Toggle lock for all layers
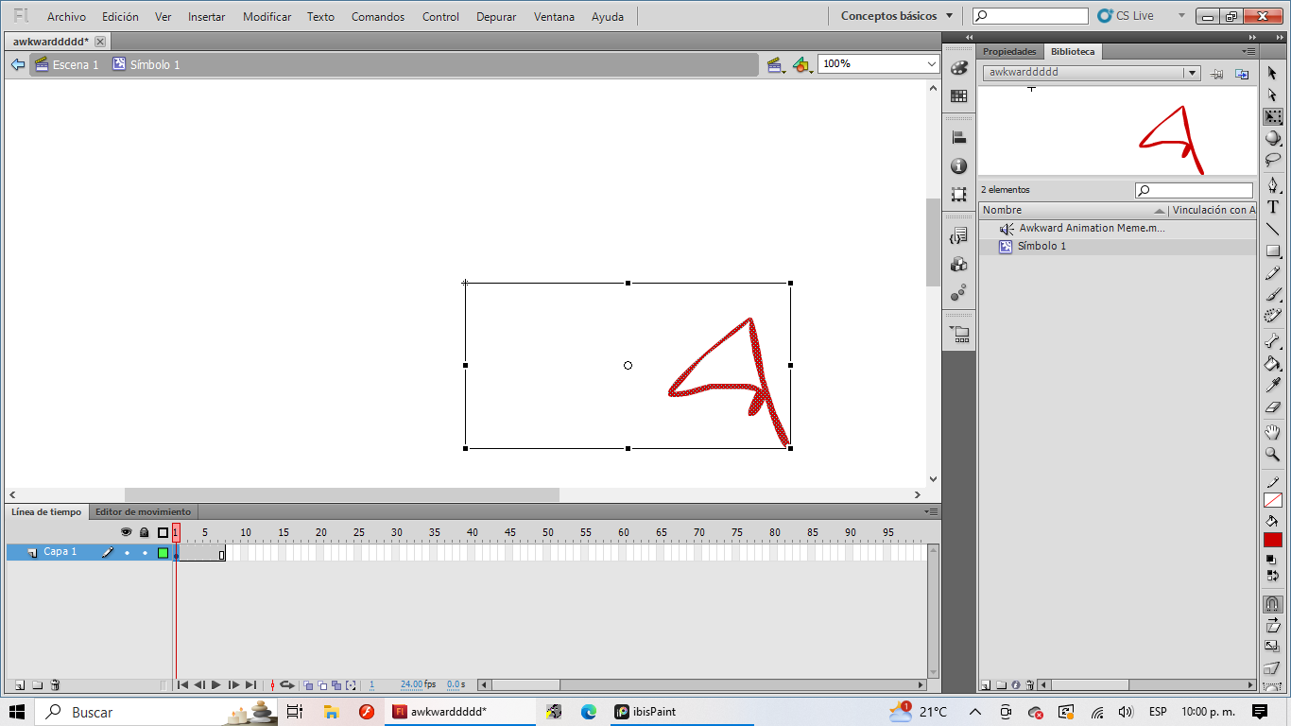Image resolution: width=1291 pixels, height=726 pixels. (145, 532)
